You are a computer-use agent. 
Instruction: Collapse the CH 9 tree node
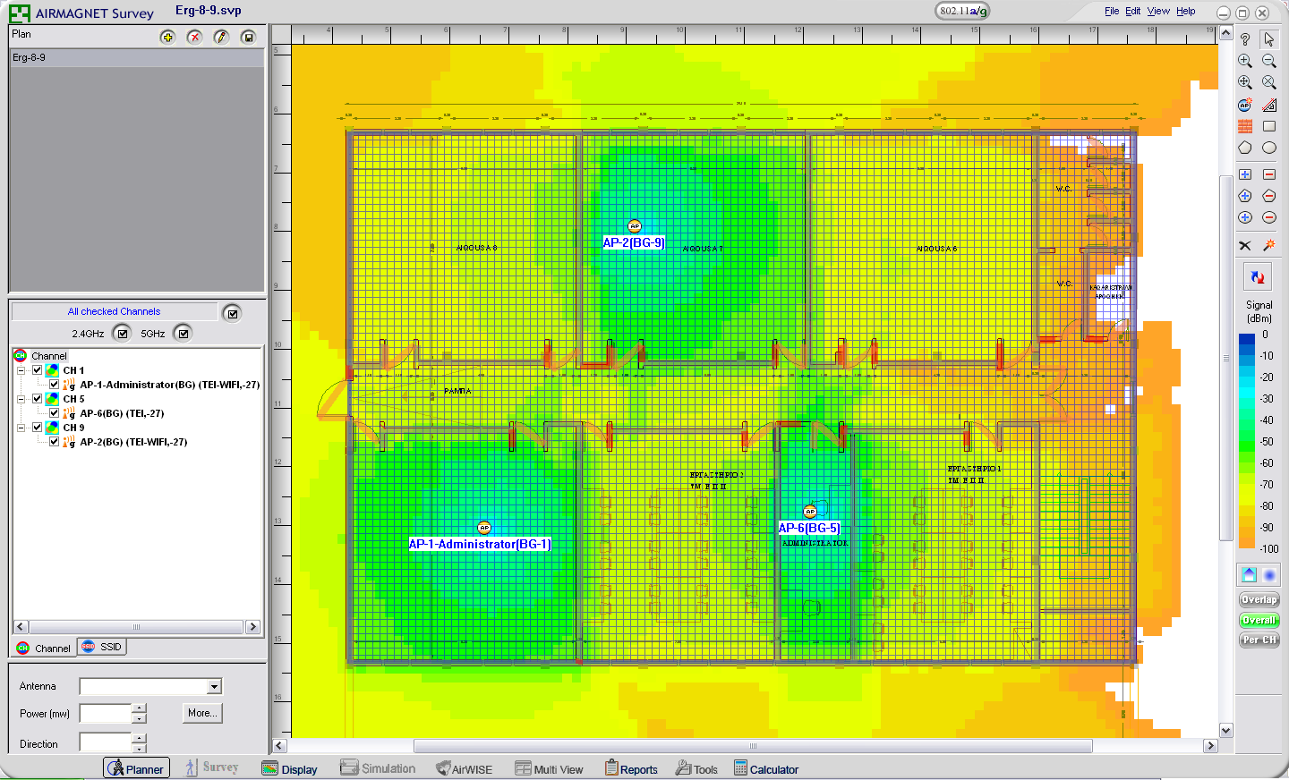click(x=21, y=428)
